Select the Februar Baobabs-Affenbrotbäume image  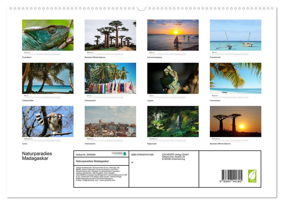(x=110, y=35)
